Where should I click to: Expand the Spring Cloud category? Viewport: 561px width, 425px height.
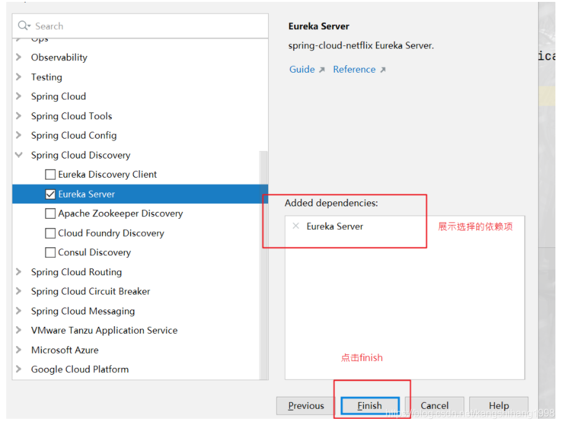pos(19,96)
